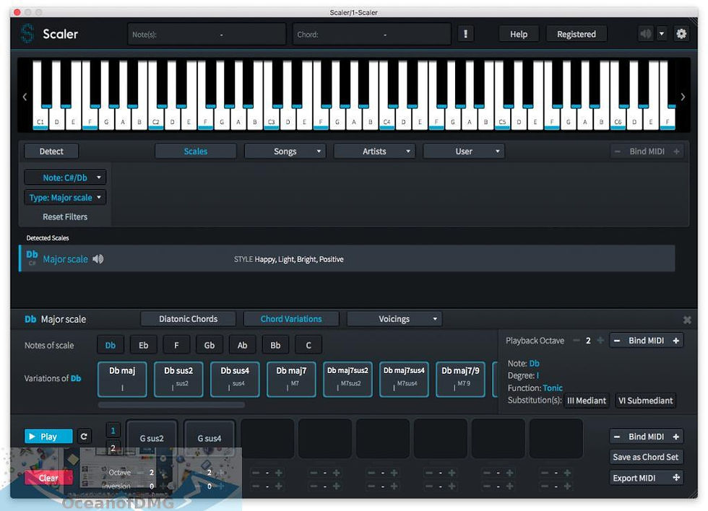Select the F note of scale
The height and width of the screenshot is (511, 708).
(176, 345)
